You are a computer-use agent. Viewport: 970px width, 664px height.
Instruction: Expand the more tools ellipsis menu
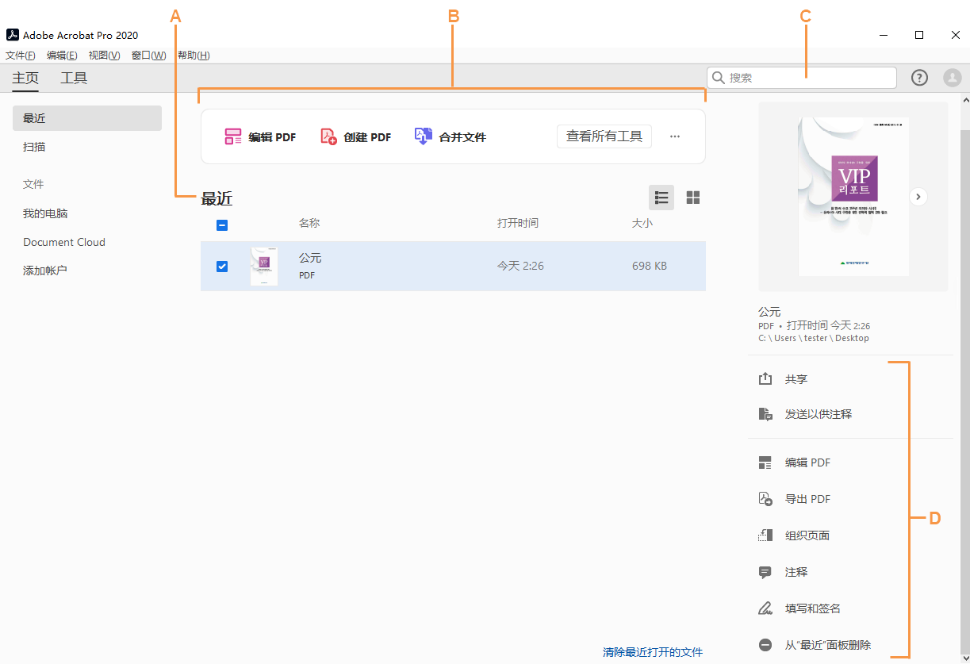[674, 136]
